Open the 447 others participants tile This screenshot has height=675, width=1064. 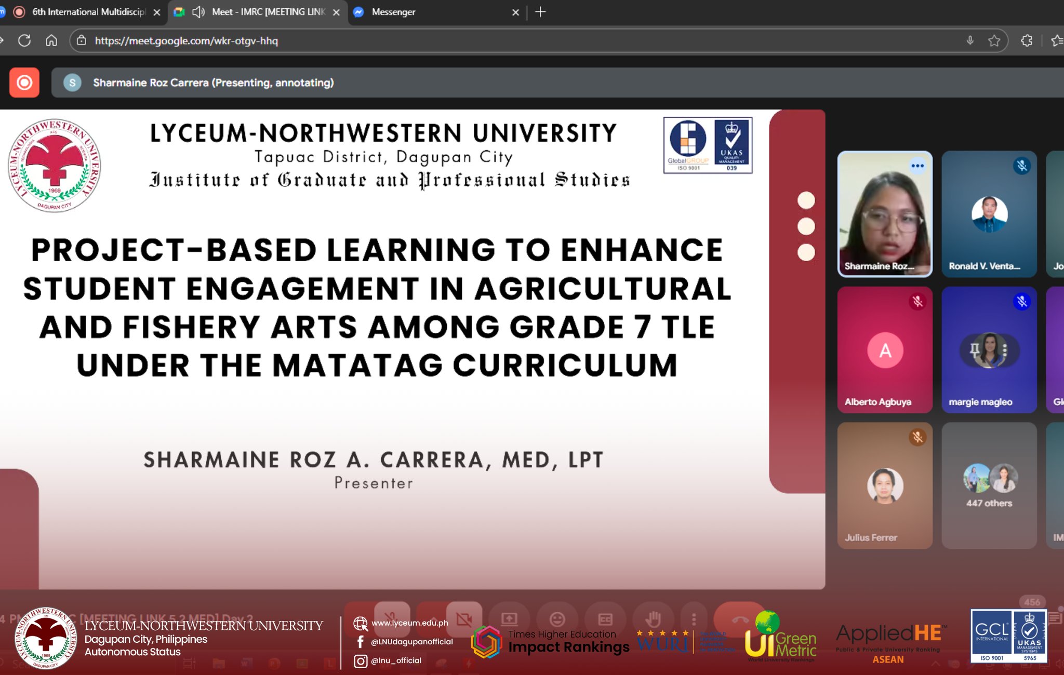(x=989, y=485)
